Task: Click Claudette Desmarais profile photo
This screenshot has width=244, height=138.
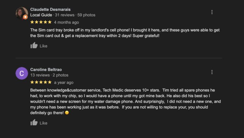Action: [x=21, y=13]
